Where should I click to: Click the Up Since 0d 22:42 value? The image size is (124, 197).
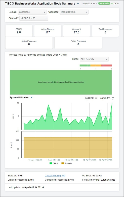97,176
